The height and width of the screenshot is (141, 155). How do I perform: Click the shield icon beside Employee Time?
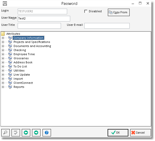coord(10,54)
